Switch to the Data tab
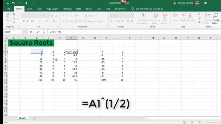The image size is (221, 124). click(x=78, y=9)
